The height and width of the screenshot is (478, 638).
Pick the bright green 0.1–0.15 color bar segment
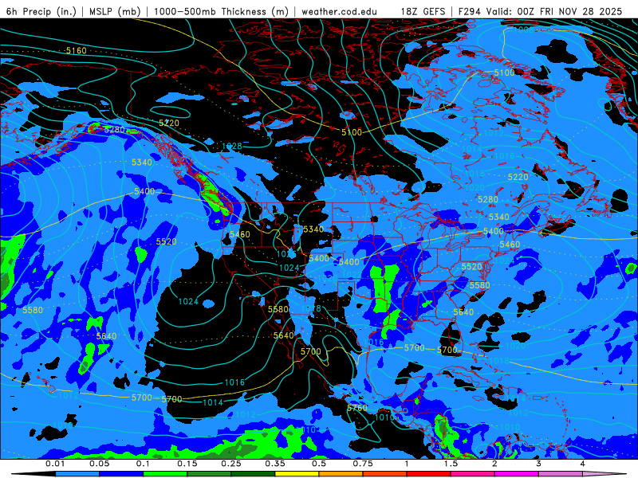(x=165, y=474)
